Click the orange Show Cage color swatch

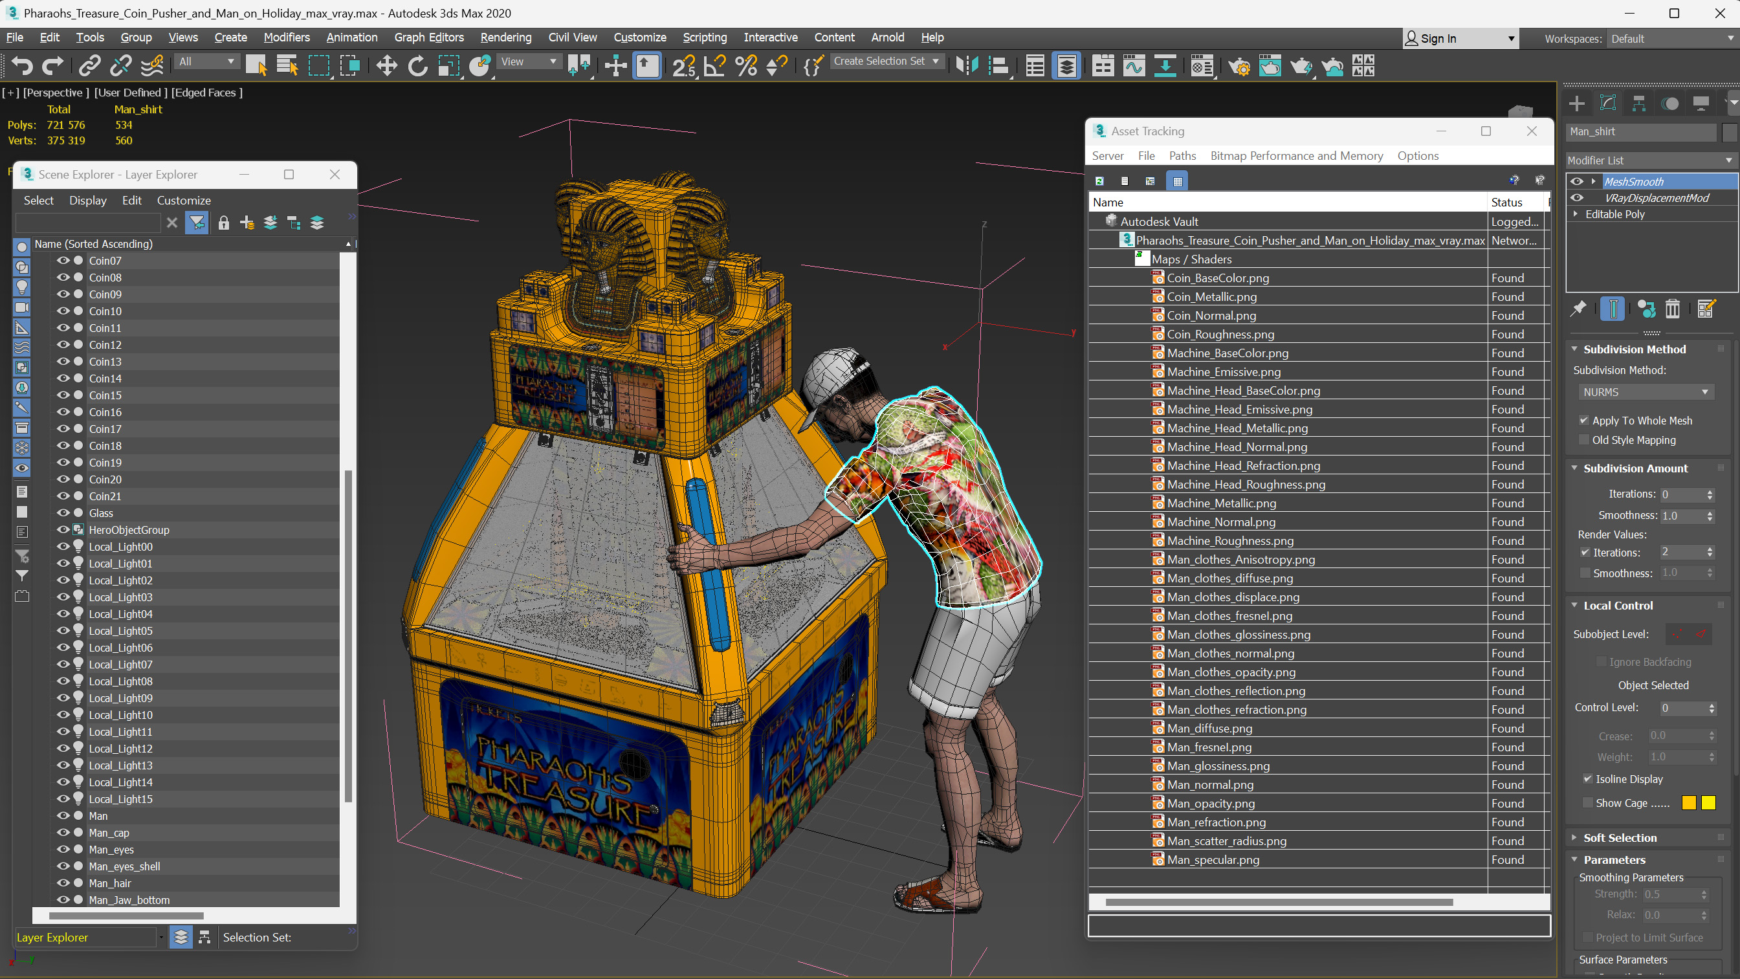[x=1688, y=802]
